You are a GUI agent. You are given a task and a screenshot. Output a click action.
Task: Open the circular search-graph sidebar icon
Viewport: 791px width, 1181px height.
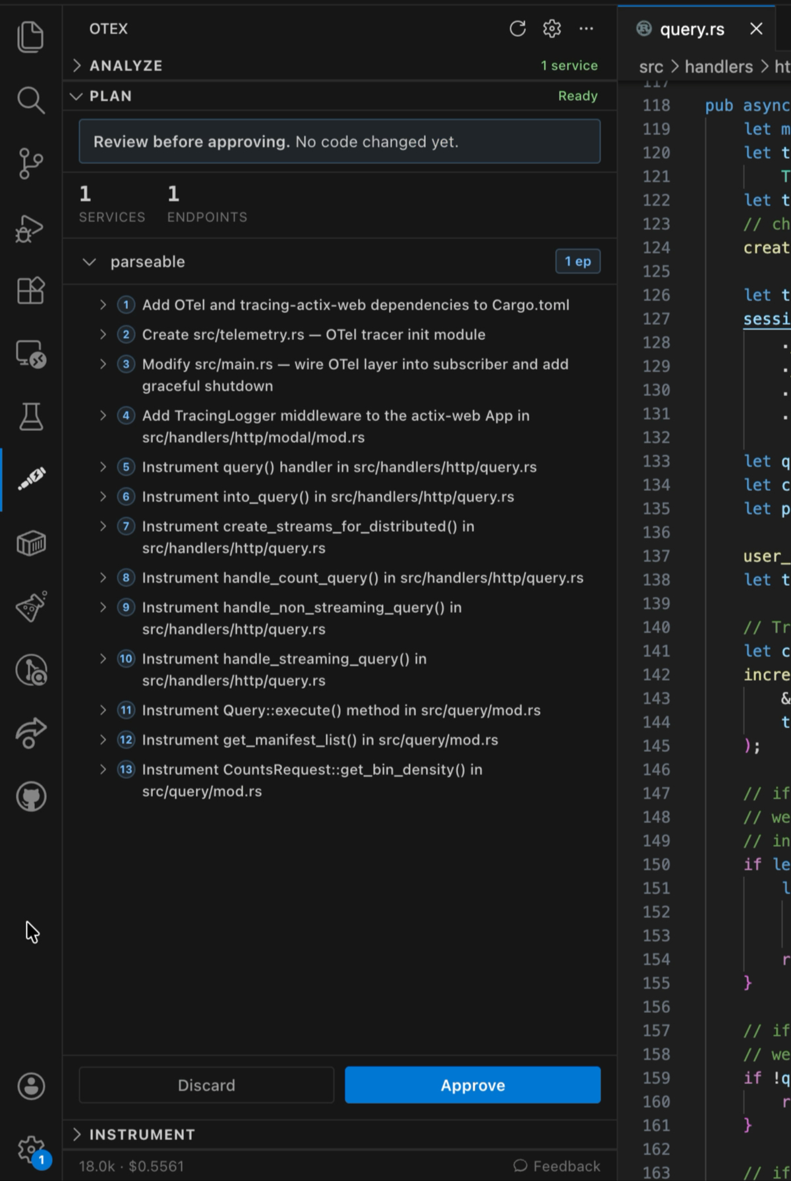[30, 670]
